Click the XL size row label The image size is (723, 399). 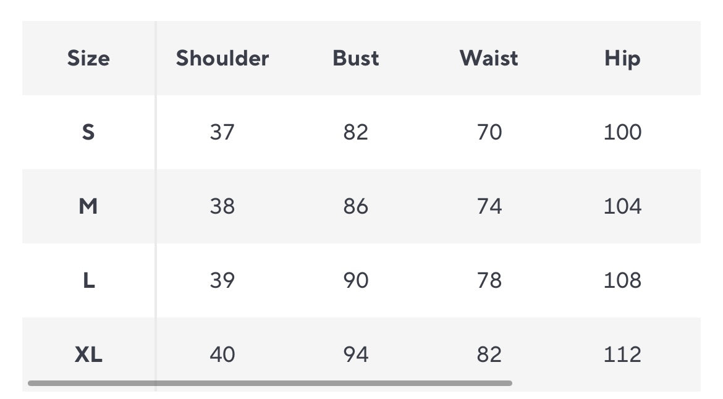click(x=88, y=355)
